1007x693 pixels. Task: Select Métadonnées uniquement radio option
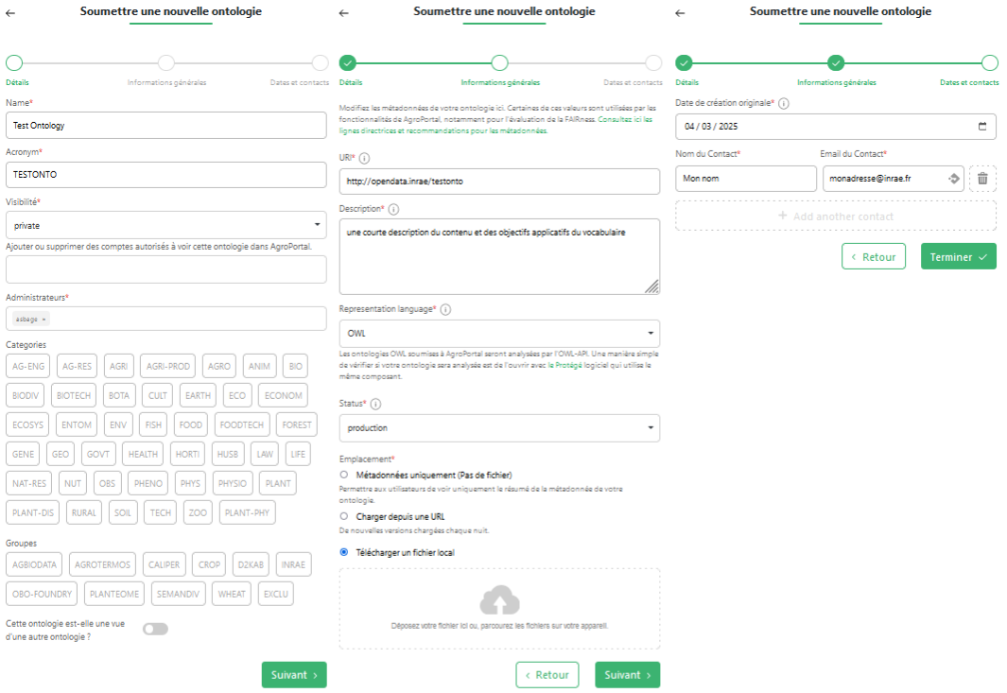[x=344, y=475]
